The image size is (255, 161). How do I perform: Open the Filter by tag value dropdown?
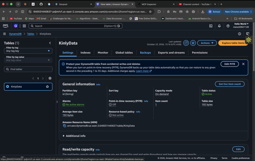[x=28, y=60]
